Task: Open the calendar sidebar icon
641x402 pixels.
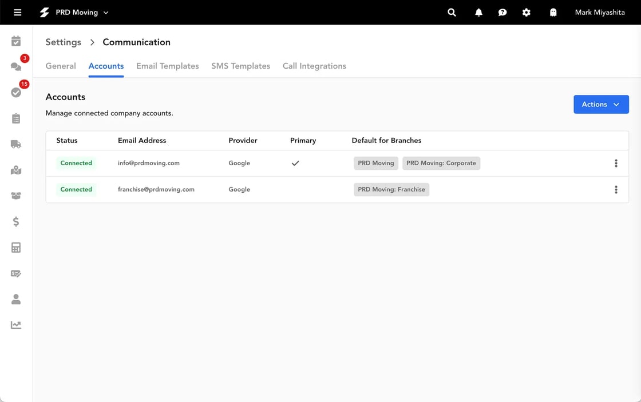Action: click(16, 41)
